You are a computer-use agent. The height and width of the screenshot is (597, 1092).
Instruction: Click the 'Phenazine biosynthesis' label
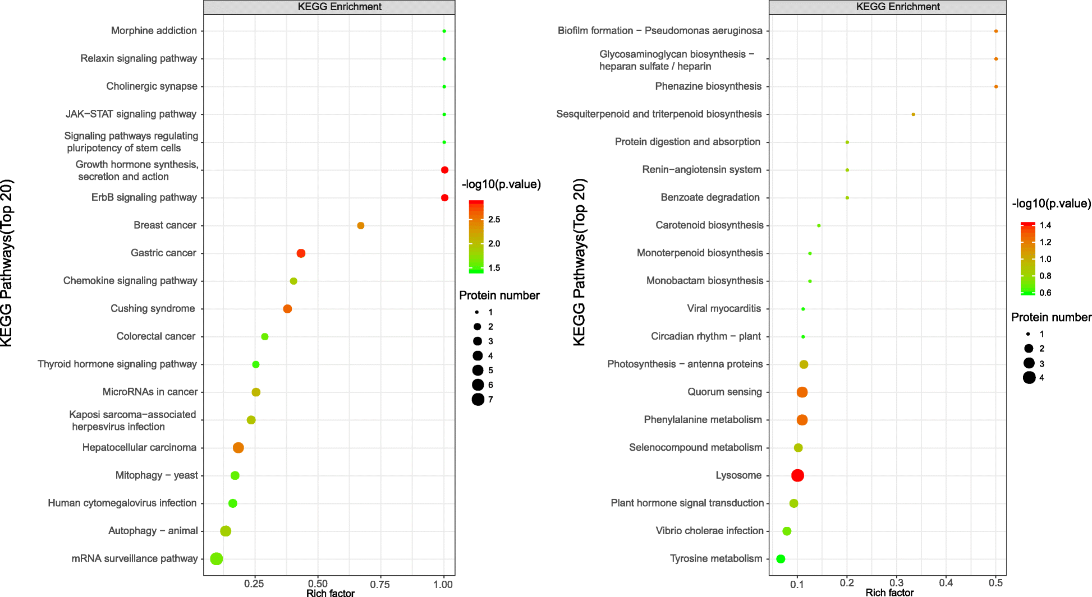click(x=708, y=86)
